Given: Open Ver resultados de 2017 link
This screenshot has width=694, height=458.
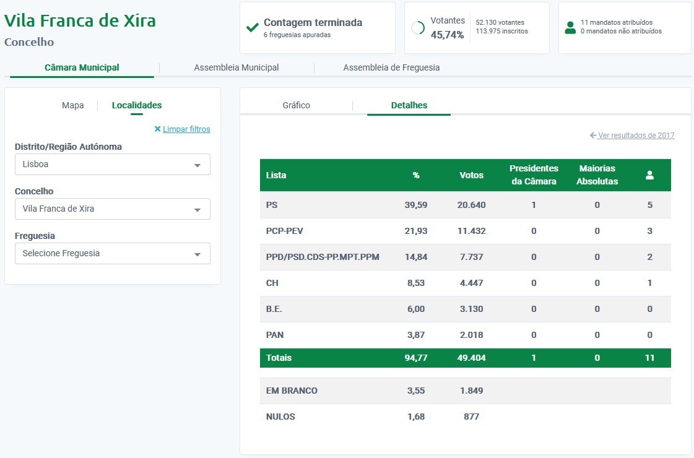Looking at the screenshot, I should coord(636,136).
